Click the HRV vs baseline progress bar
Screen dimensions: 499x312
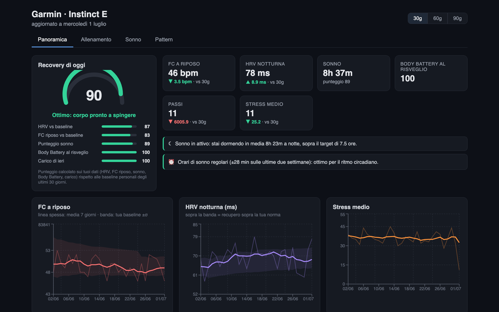tap(119, 127)
